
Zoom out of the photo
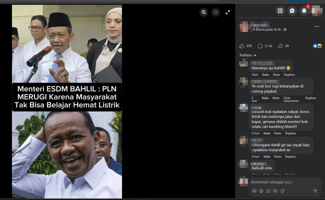tap(216, 12)
